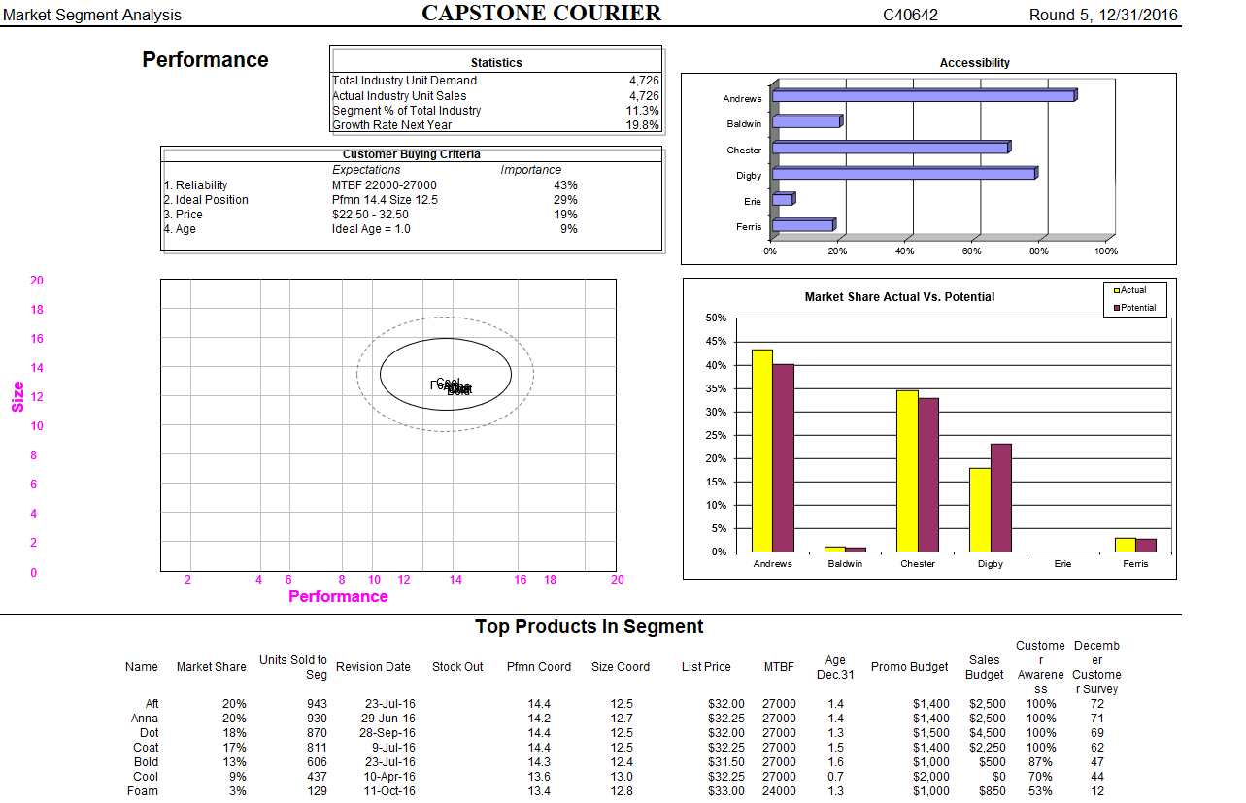Click the $2,000 promo budget value
1246x803 pixels.
[931, 777]
